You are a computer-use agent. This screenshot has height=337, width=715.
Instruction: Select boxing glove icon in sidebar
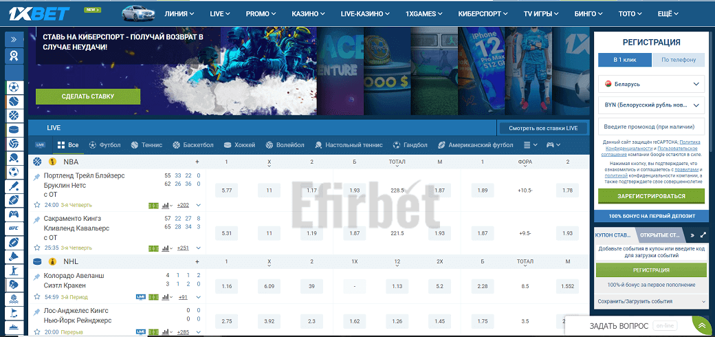tap(14, 285)
